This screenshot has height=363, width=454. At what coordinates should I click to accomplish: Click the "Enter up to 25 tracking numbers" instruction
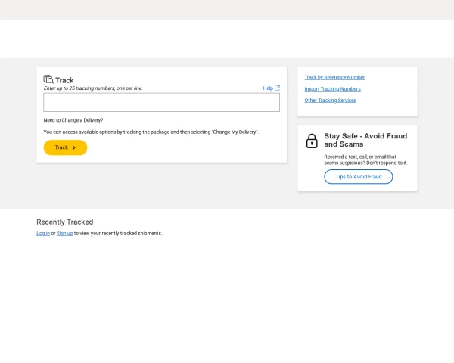(x=93, y=88)
